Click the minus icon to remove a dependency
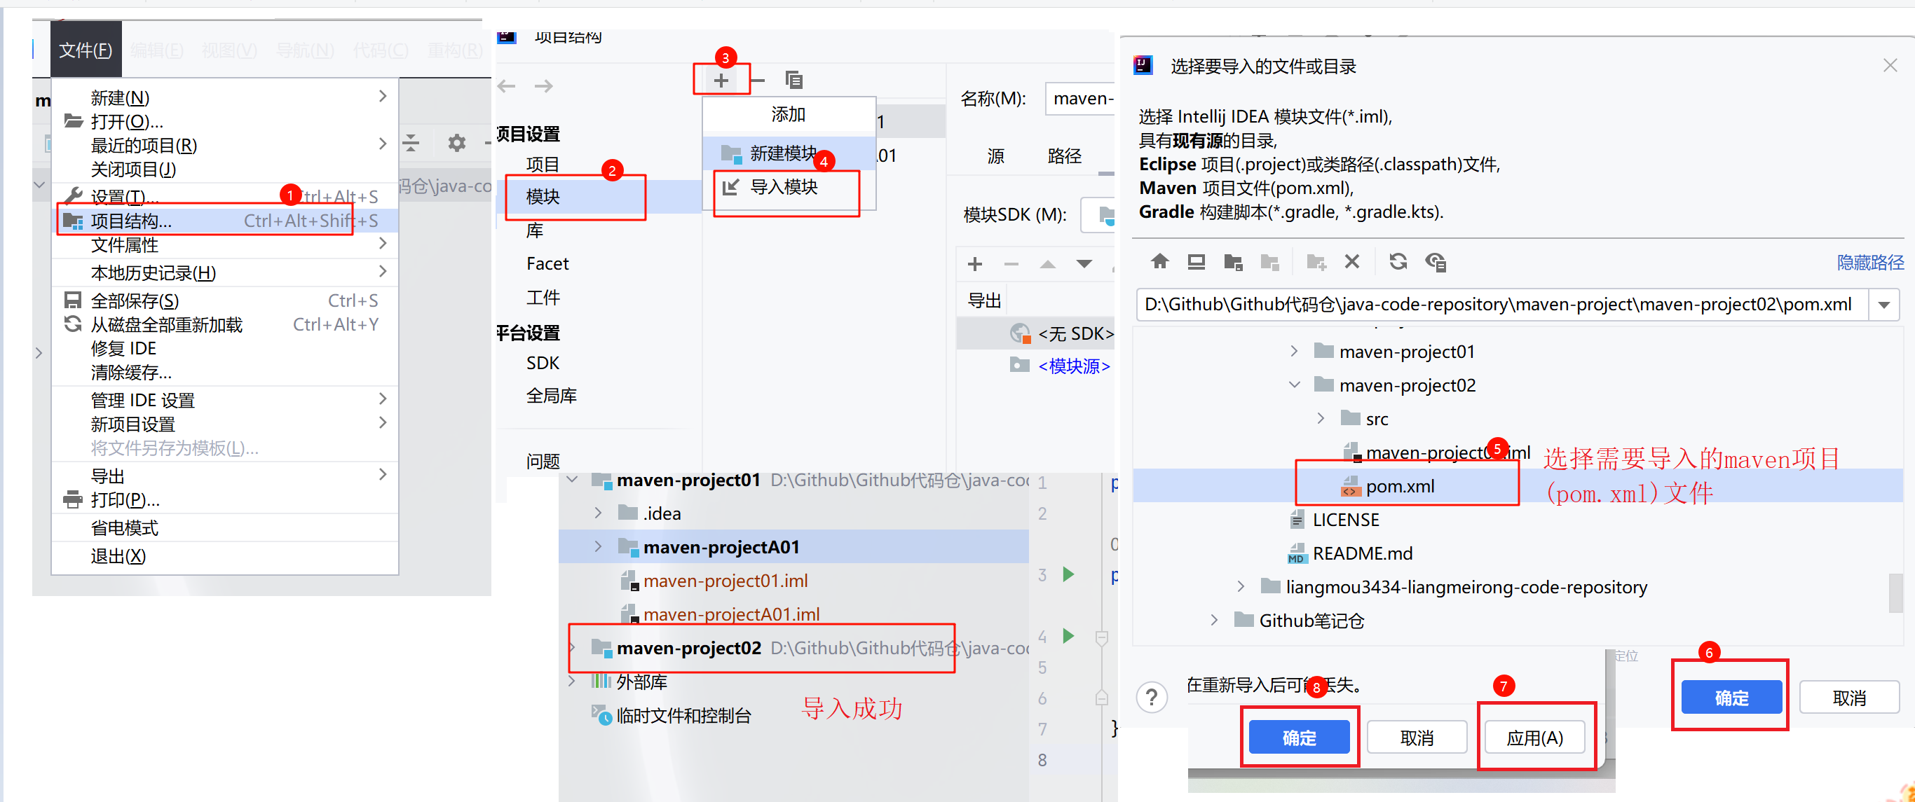This screenshot has height=802, width=1915. (x=1011, y=263)
